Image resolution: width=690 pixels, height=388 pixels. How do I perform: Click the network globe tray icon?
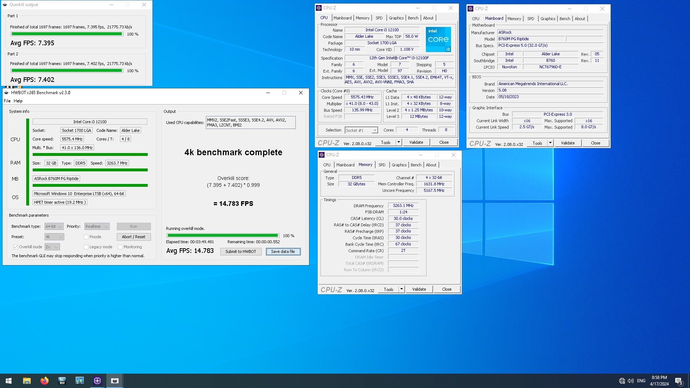(x=622, y=381)
